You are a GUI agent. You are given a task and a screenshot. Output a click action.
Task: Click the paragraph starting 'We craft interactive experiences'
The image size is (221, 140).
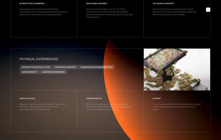point(174,12)
